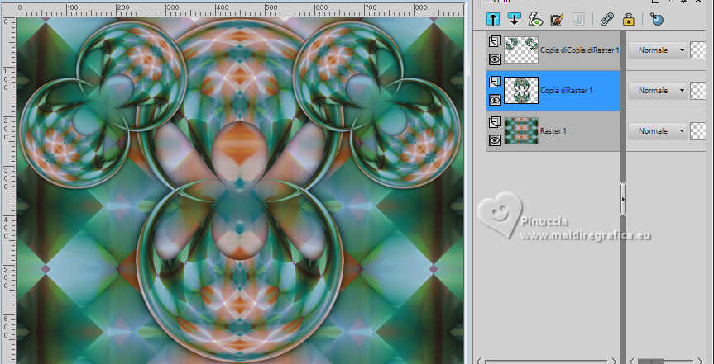
Task: Click the layers panel splitter arrow handle
Action: click(x=623, y=199)
